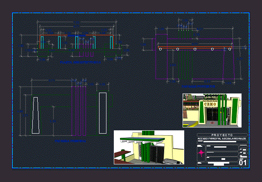262x182 pixels.
Task: Click the PROYECTO title block header
Action: [x=222, y=135]
